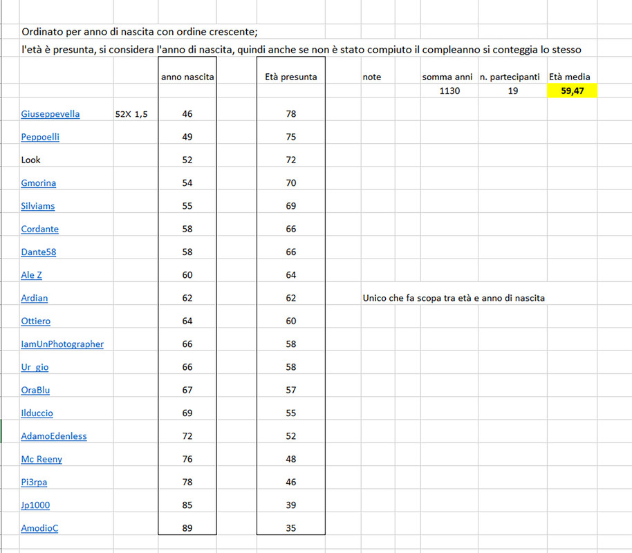The image size is (632, 553).
Task: Select age 35 in AmodioC row
Action: tap(291, 528)
